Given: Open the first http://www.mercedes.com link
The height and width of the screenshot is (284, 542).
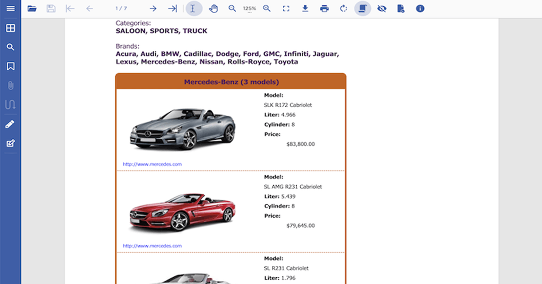Looking at the screenshot, I should [x=152, y=164].
